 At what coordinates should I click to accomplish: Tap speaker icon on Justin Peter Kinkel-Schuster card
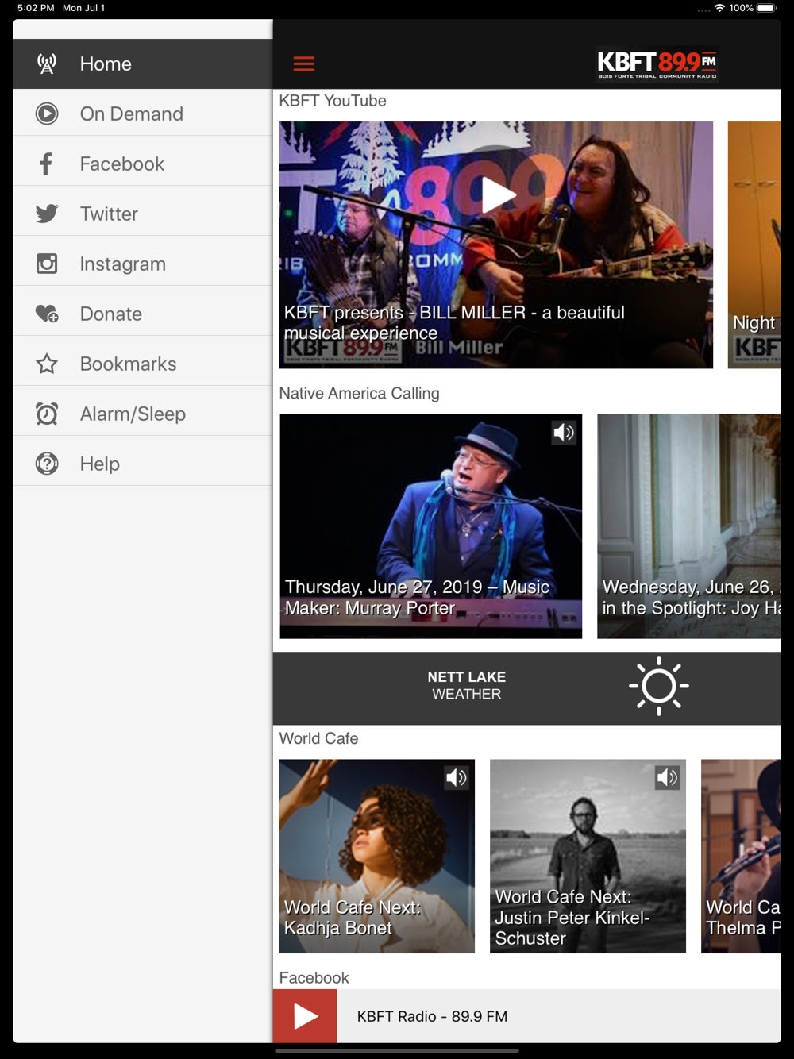point(668,777)
